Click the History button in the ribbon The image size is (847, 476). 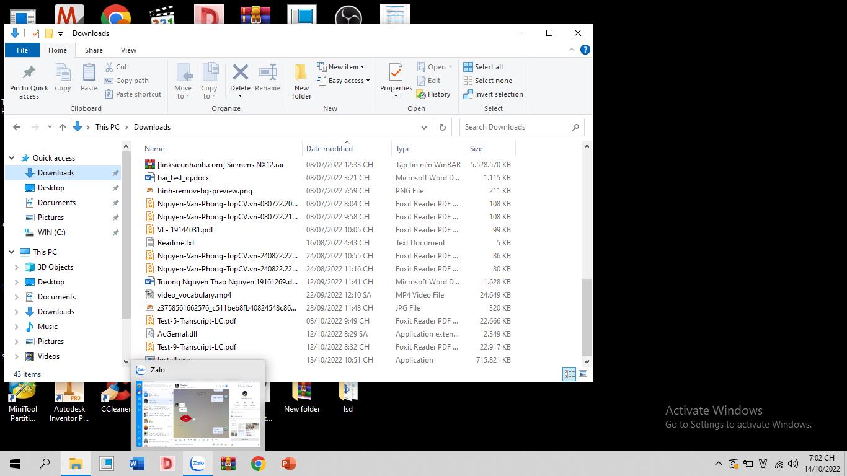tap(433, 94)
